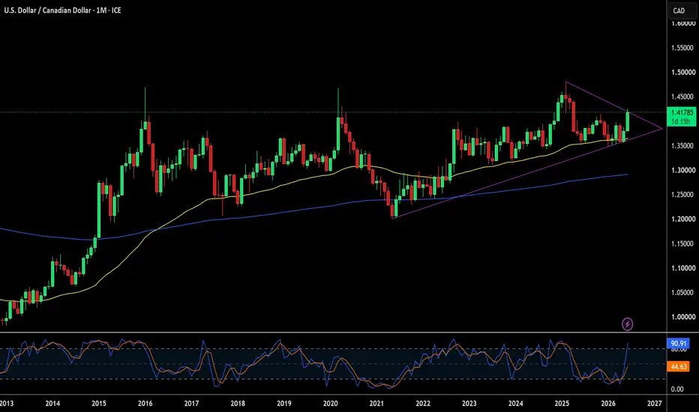Click the 2022 label on time axis
The width and height of the screenshot is (699, 412).
coord(423,404)
